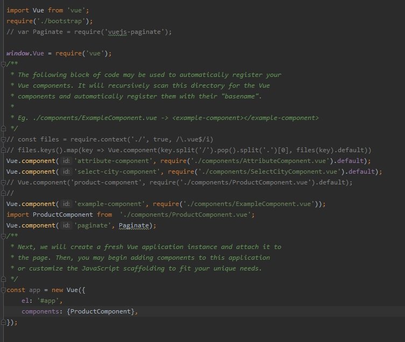Click 'id:' hint before 'attribute-component'
Screen dimensions: 405x342
66,161
